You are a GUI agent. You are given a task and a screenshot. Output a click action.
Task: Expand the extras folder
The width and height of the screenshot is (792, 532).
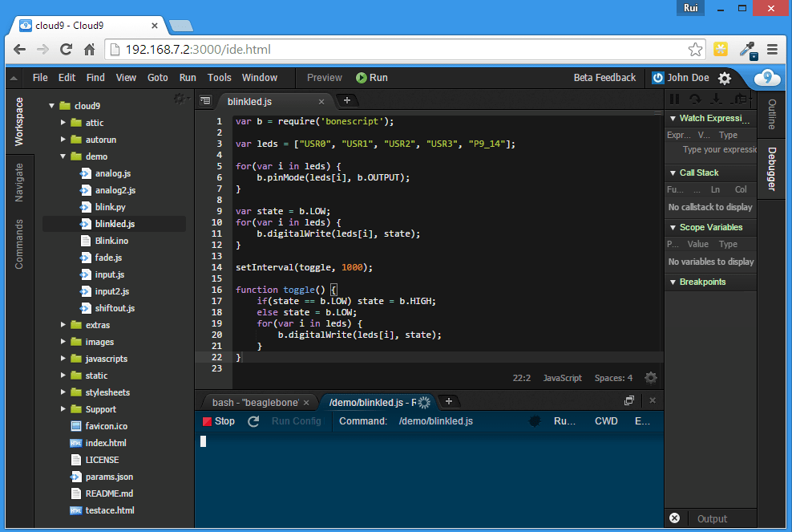pyautogui.click(x=63, y=325)
